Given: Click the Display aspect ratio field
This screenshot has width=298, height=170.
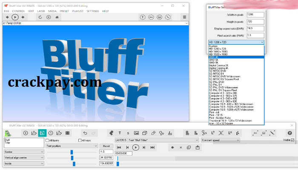Looking at the screenshot, I should (255, 28).
